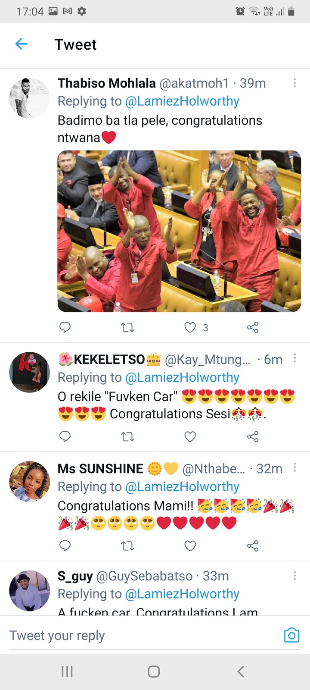Retweet KEKELETSO's reply

[x=127, y=437]
